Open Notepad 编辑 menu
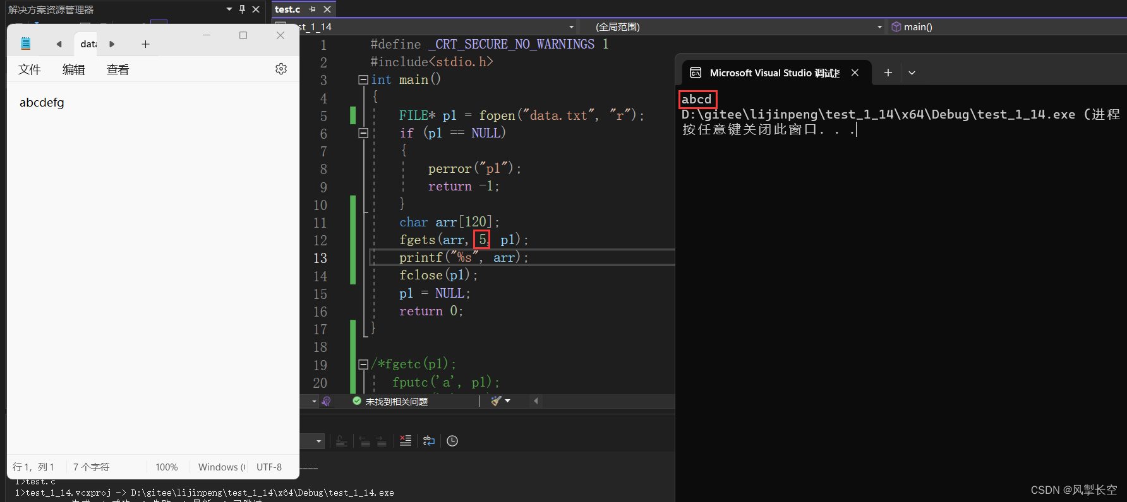 pyautogui.click(x=74, y=69)
